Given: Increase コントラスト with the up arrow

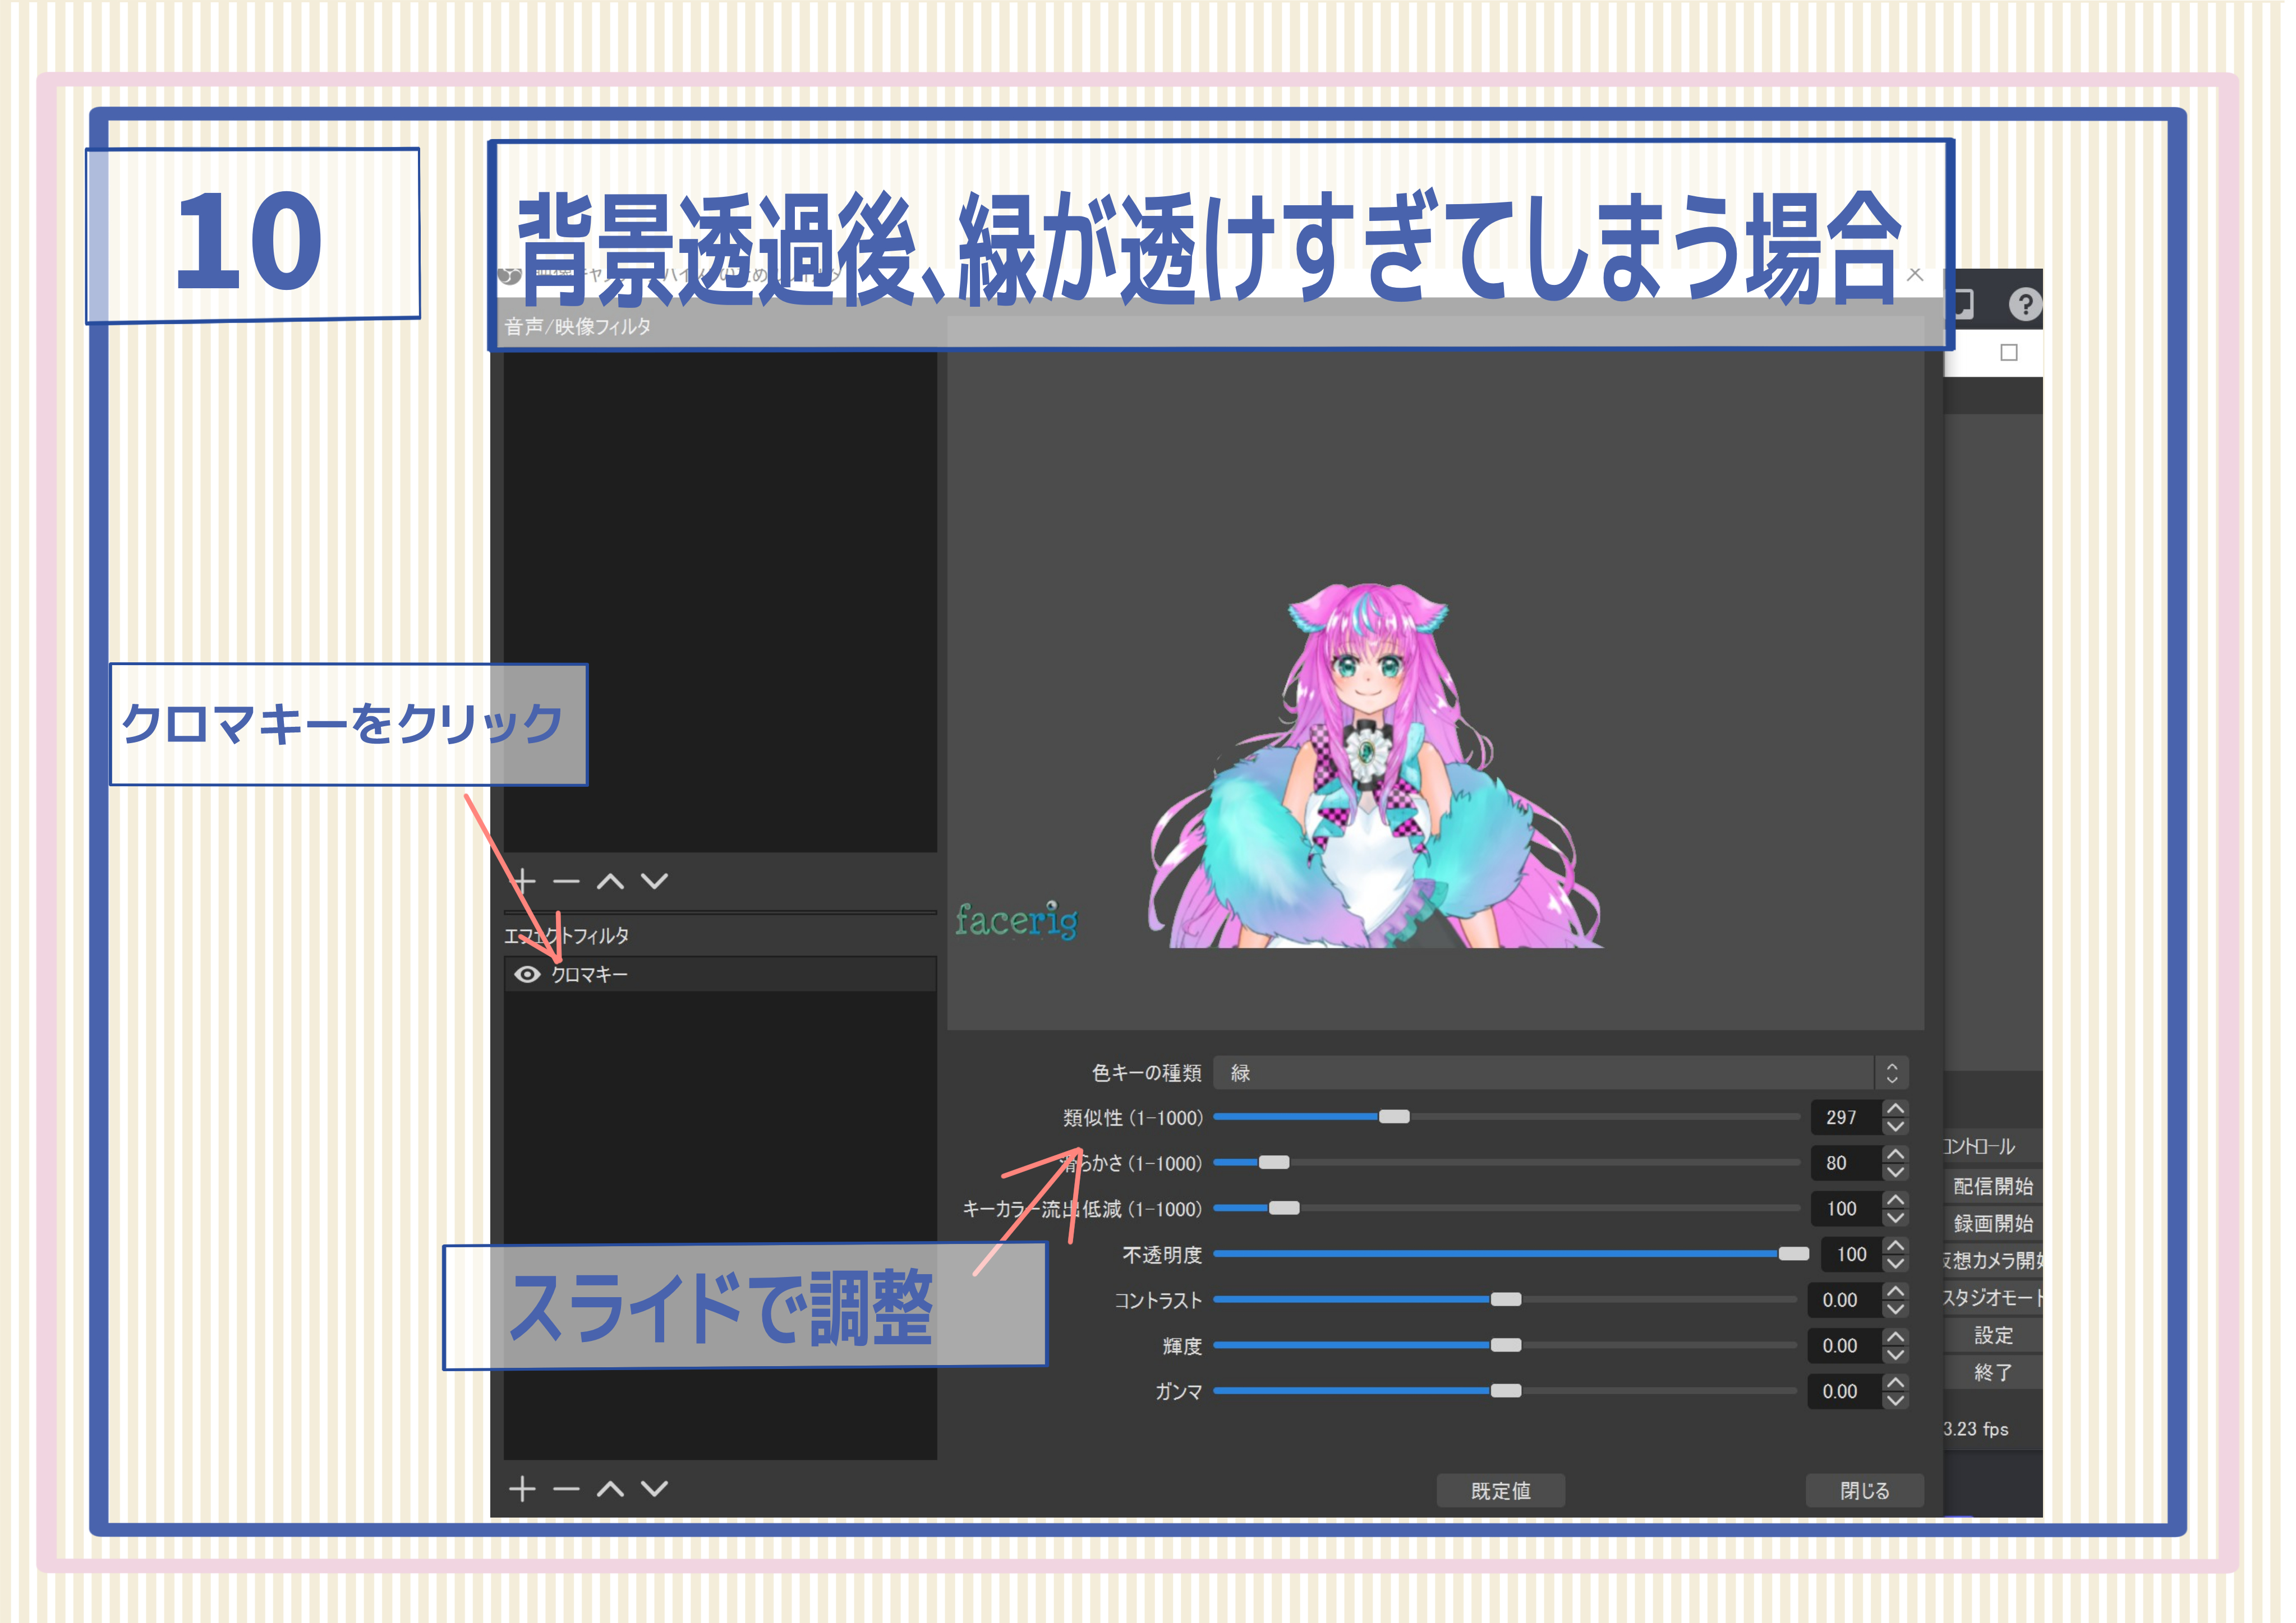Looking at the screenshot, I should click(1896, 1292).
